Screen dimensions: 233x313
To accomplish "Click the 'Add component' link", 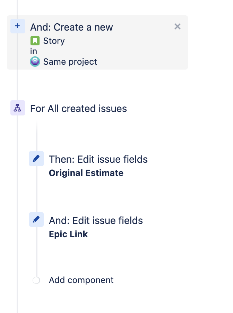I will [81, 280].
